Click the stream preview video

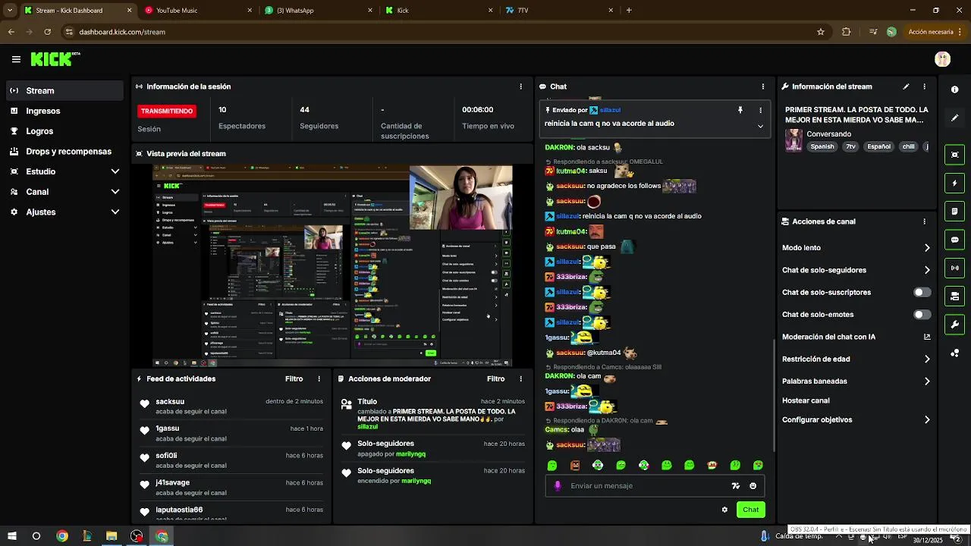point(332,266)
